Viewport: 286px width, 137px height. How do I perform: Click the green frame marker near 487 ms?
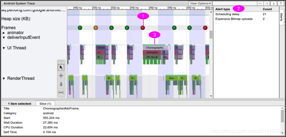tap(80, 28)
